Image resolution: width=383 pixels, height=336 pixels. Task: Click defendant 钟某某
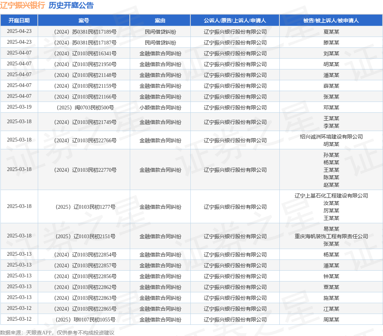tap(331, 277)
